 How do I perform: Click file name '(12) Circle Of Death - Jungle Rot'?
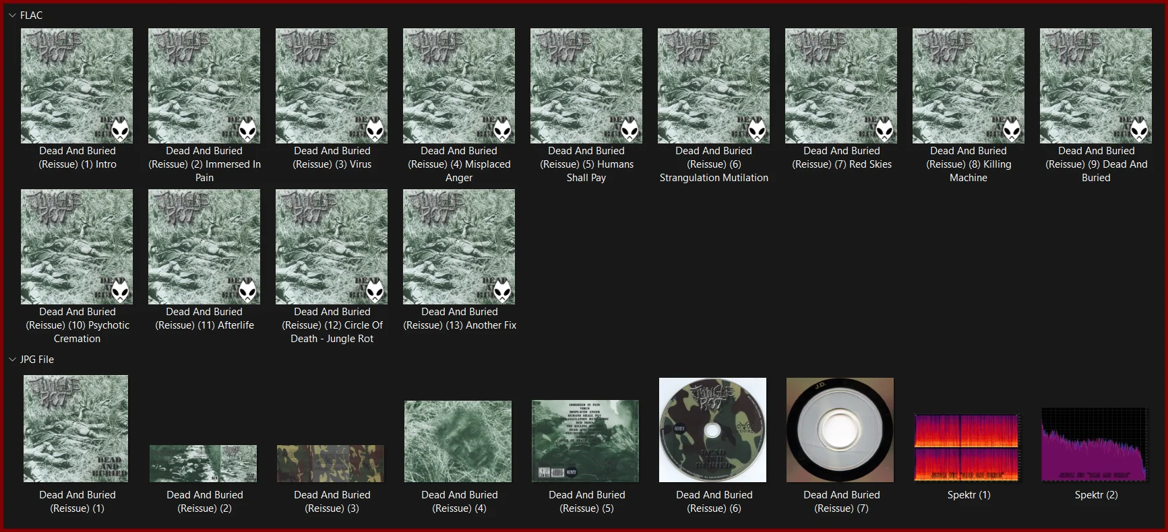[x=332, y=325]
